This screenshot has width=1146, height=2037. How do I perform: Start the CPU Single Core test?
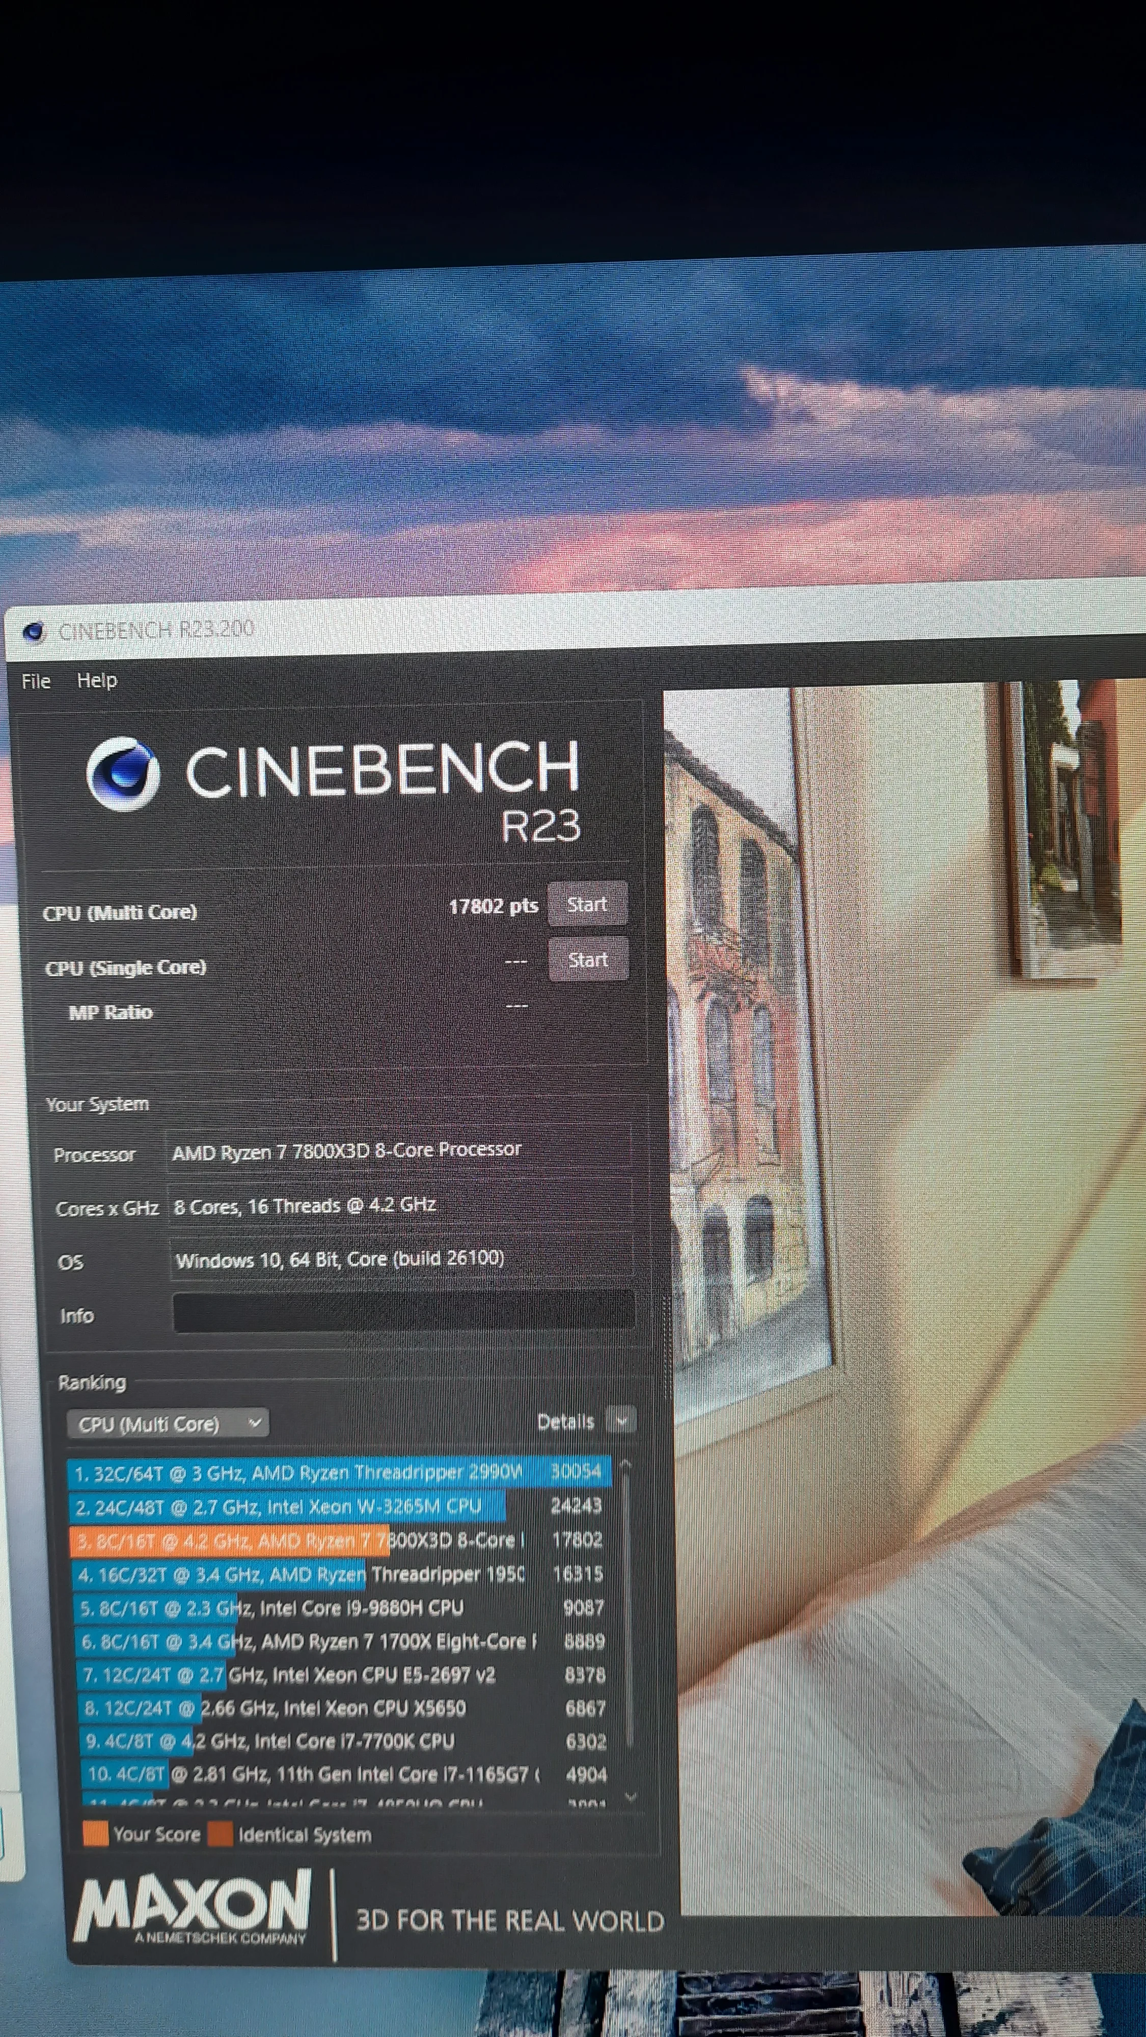tap(588, 959)
